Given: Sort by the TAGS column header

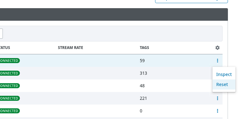Looking at the screenshot, I should (x=144, y=48).
